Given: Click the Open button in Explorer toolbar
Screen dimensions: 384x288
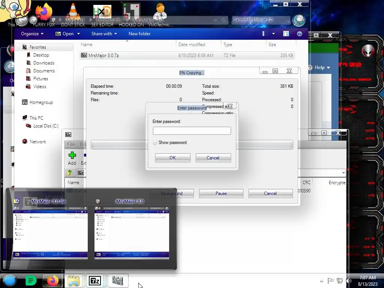Looking at the screenshot, I should click(x=64, y=34).
